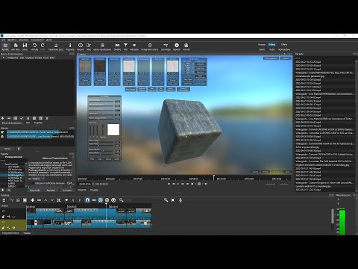Switch to the Filtri panel tab
Image resolution: width=358 pixels, height=269 pixels.
(x=28, y=123)
